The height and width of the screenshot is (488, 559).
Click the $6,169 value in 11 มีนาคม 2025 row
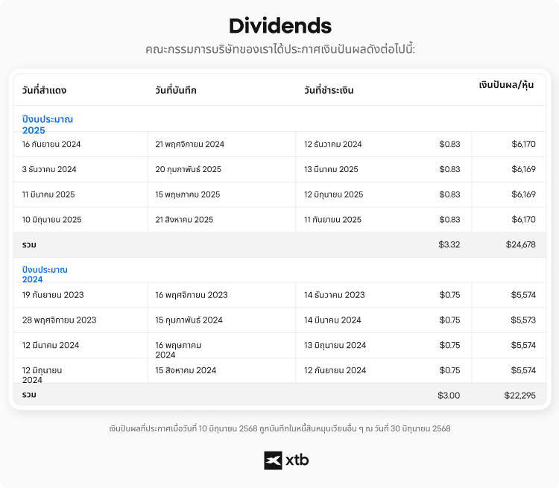pos(523,194)
